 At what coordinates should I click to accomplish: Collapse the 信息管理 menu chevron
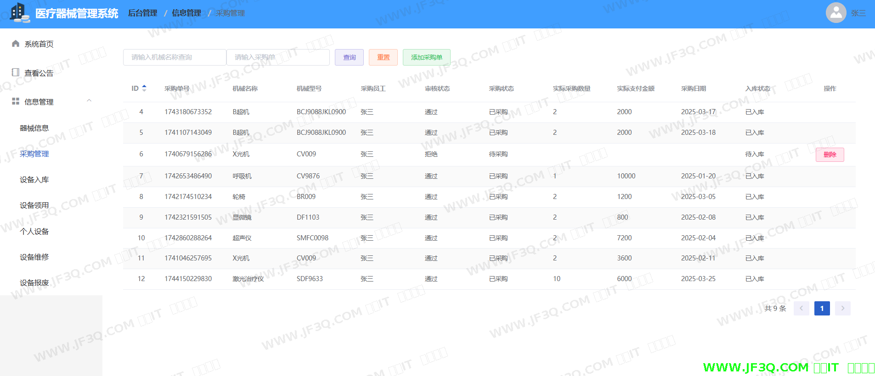(89, 101)
